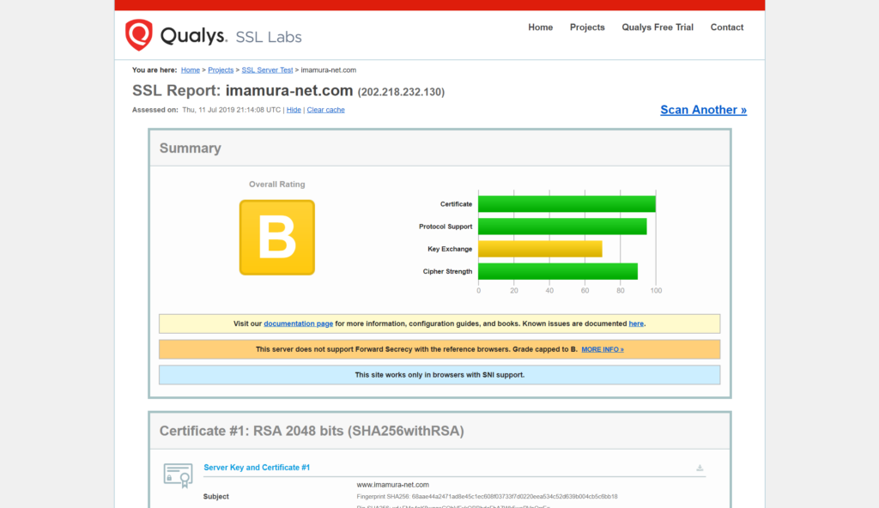879x508 pixels.
Task: Open the documentation page link
Action: coord(298,324)
